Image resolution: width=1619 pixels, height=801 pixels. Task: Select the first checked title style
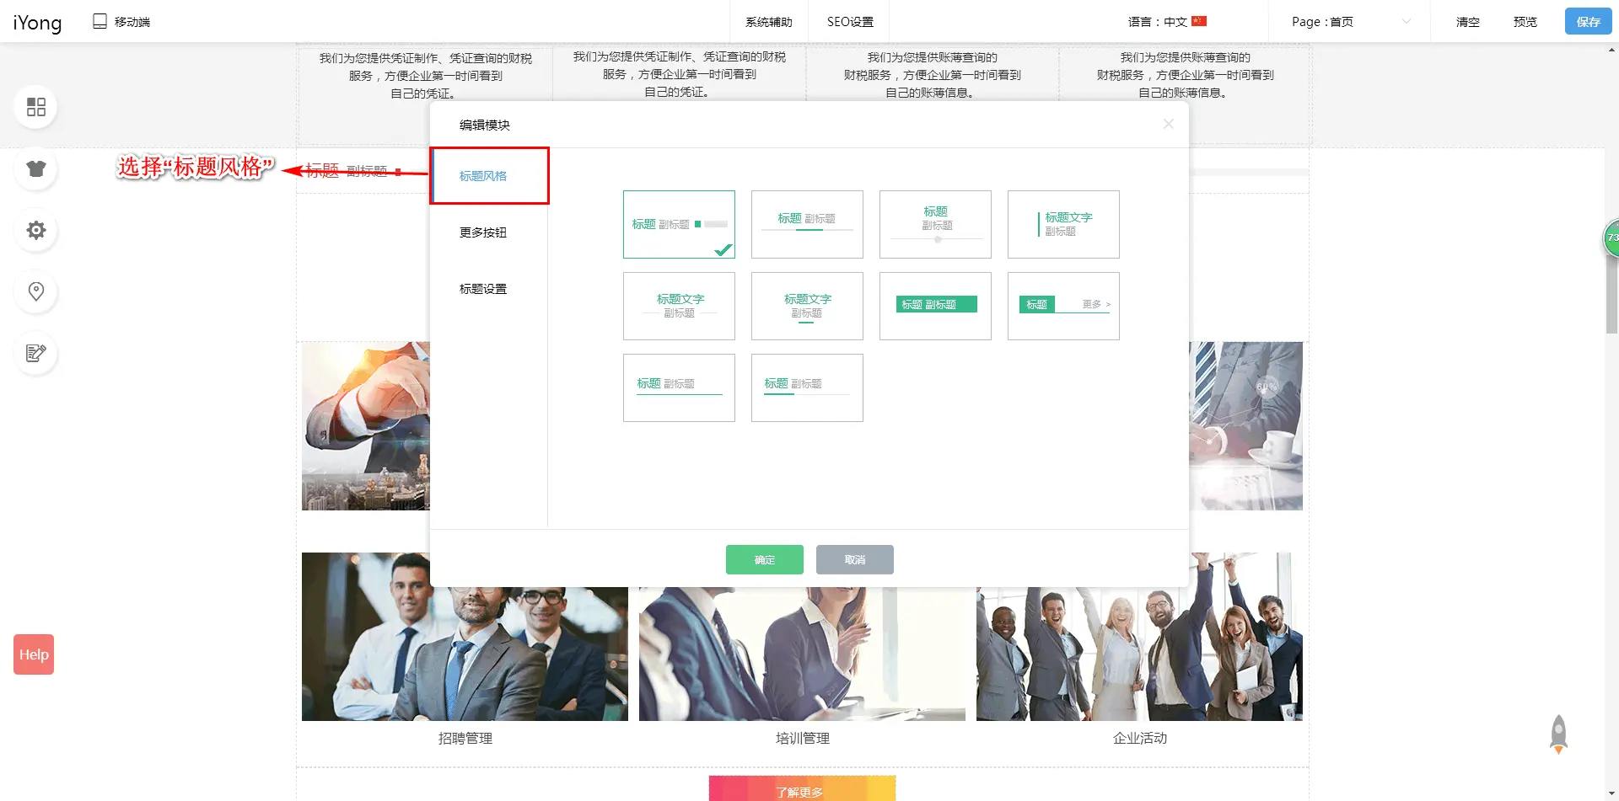coord(679,224)
